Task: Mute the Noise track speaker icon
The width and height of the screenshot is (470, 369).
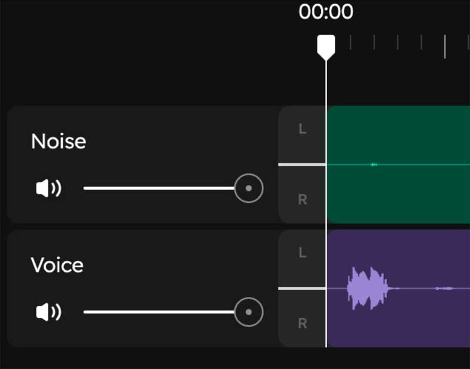Action: [48, 189]
